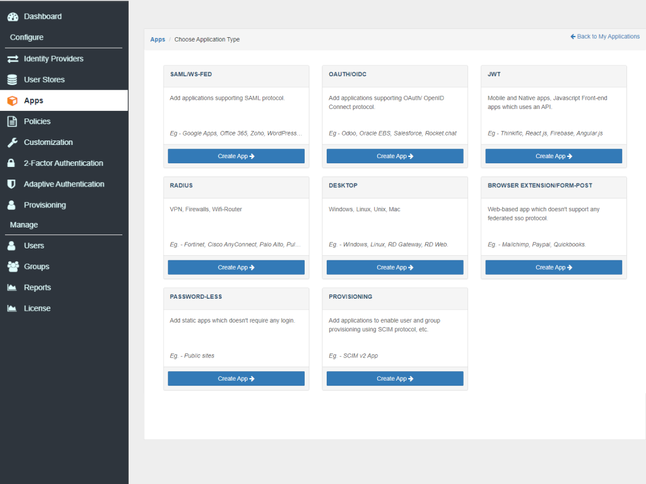Image resolution: width=646 pixels, height=484 pixels.
Task: Click the Dashboard gauge icon in sidebar
Action: click(x=12, y=16)
